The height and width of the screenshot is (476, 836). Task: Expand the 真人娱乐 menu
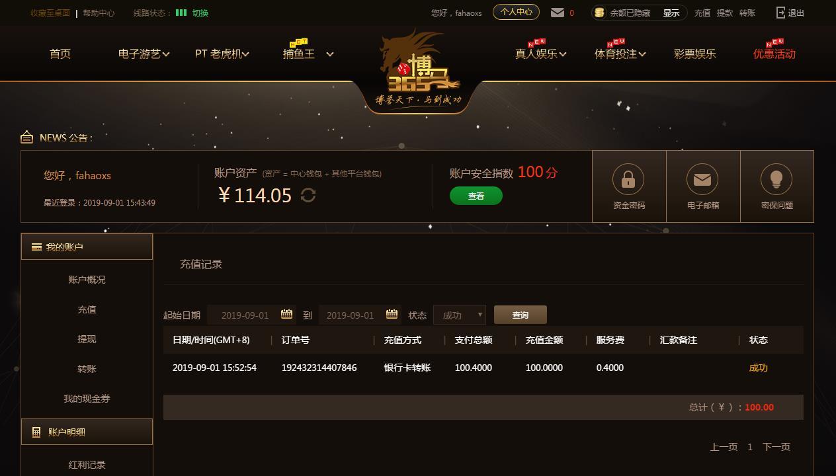[x=540, y=54]
